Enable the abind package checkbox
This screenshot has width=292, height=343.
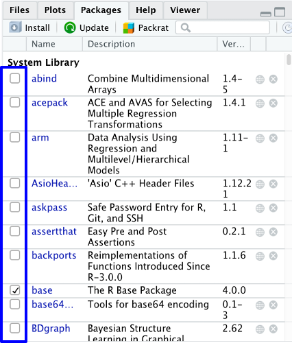click(15, 78)
